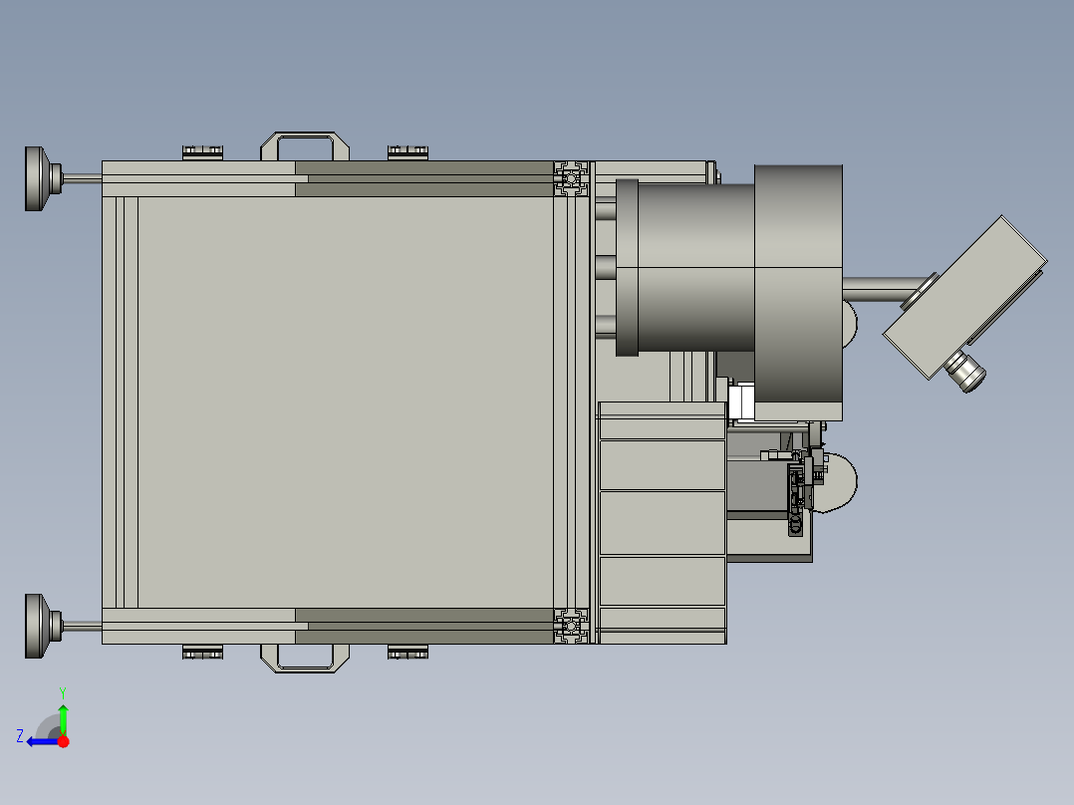Click the blue Z axis arrow of the triad
The height and width of the screenshot is (805, 1074).
tap(41, 742)
